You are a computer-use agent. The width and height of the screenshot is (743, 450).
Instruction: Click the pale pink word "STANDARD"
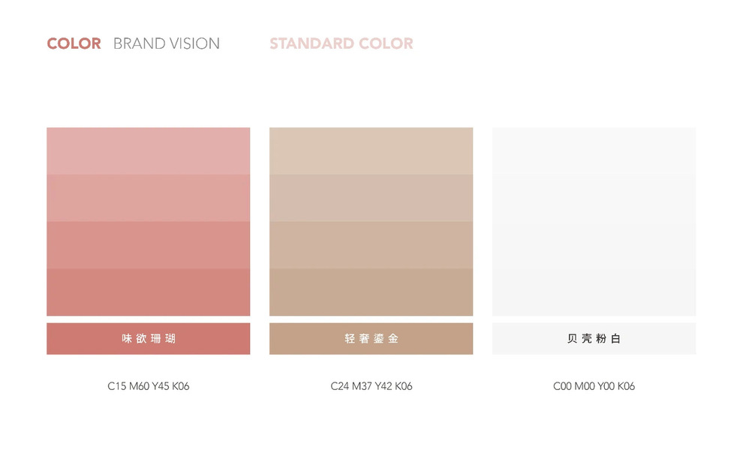pyautogui.click(x=311, y=43)
